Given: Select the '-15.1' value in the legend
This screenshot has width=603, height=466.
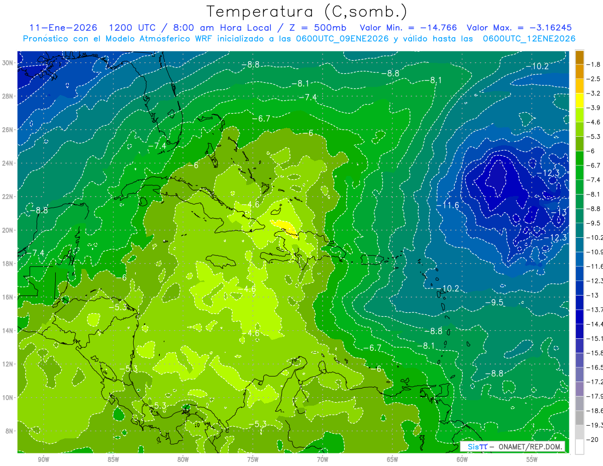Looking at the screenshot, I should click(x=595, y=338).
